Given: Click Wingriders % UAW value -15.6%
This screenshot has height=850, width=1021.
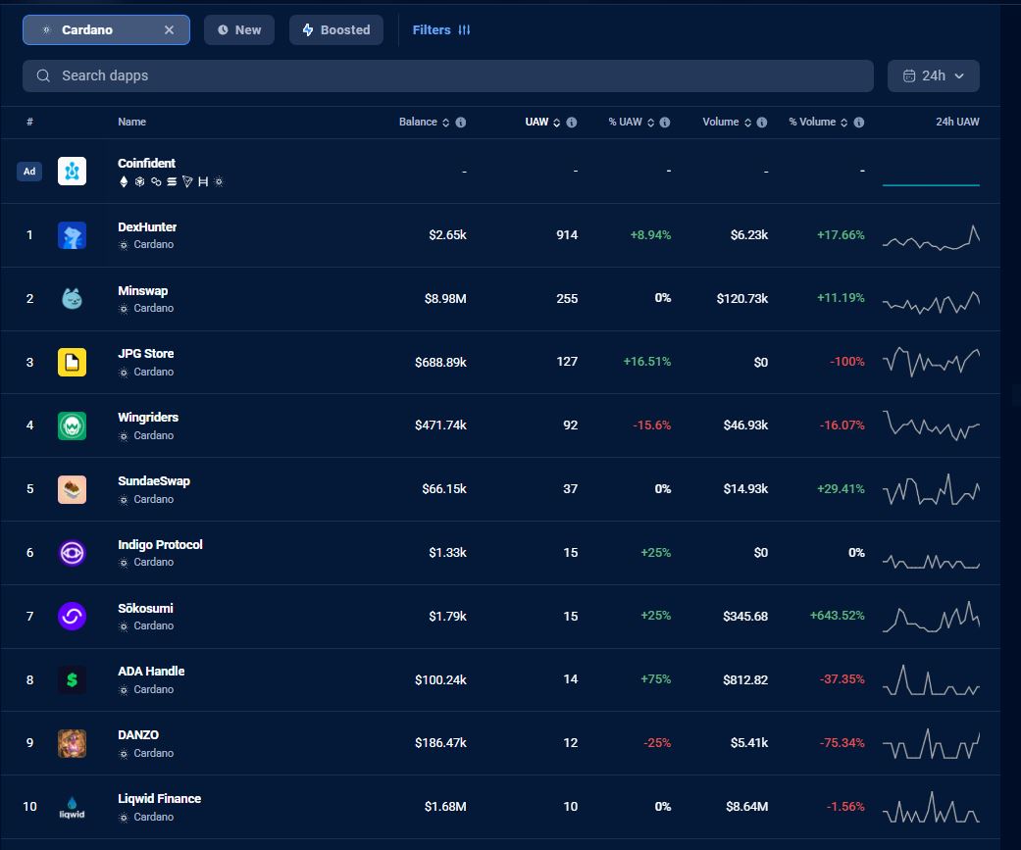Looking at the screenshot, I should pos(652,425).
